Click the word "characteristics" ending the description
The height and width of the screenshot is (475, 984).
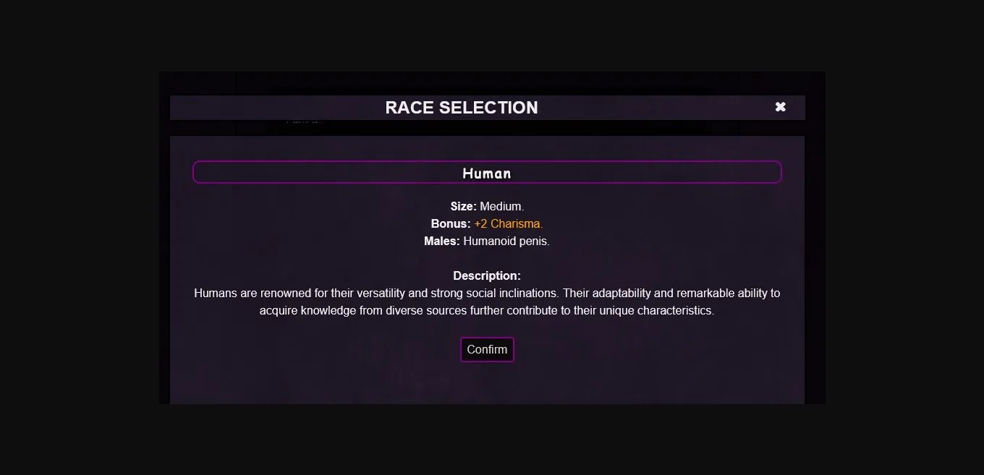pyautogui.click(x=674, y=311)
